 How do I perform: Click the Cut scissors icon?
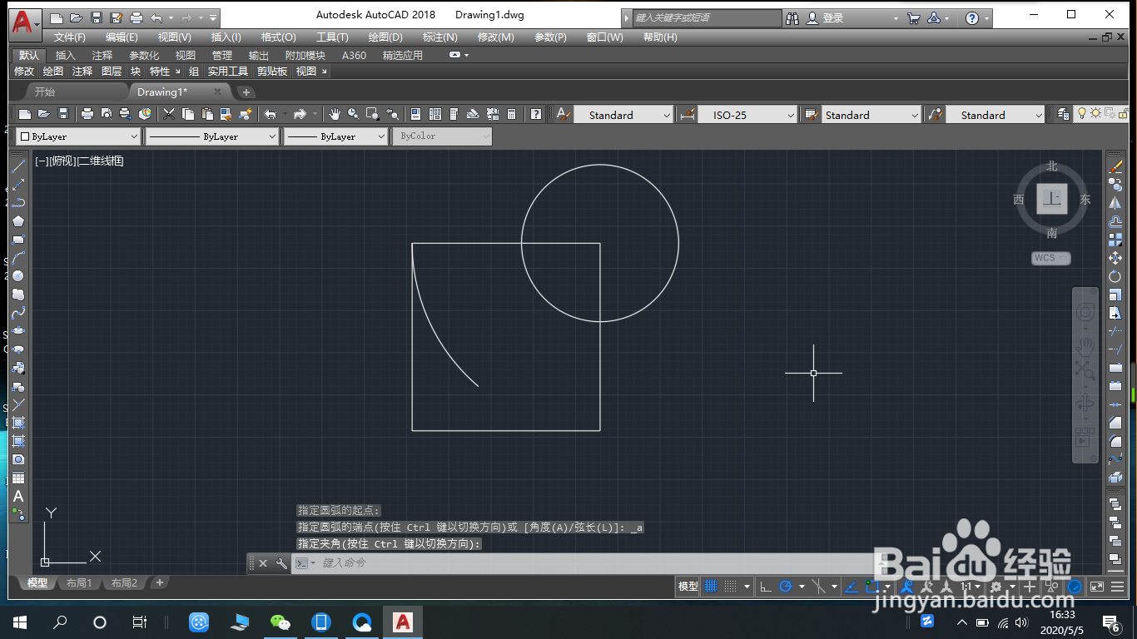(169, 114)
